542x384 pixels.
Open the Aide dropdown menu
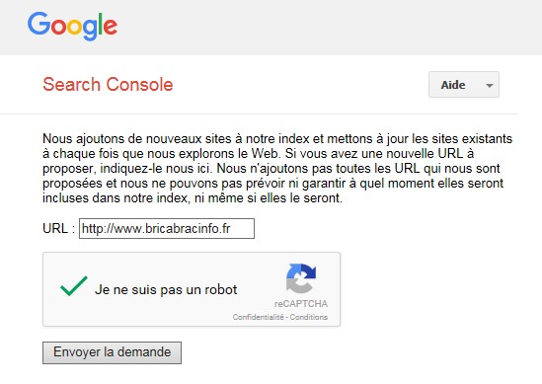(464, 85)
